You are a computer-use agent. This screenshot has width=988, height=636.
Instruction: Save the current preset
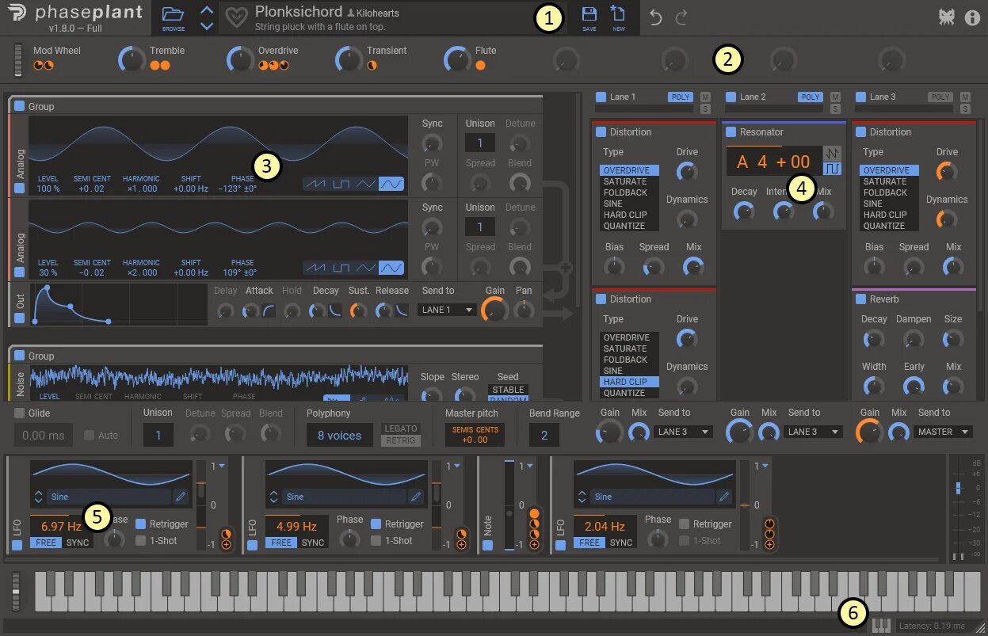(589, 17)
